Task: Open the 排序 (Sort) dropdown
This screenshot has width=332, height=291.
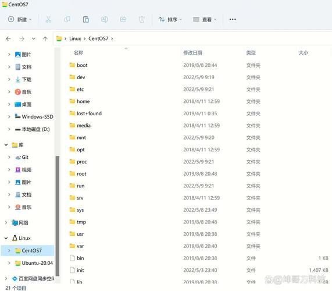Action: click(170, 19)
